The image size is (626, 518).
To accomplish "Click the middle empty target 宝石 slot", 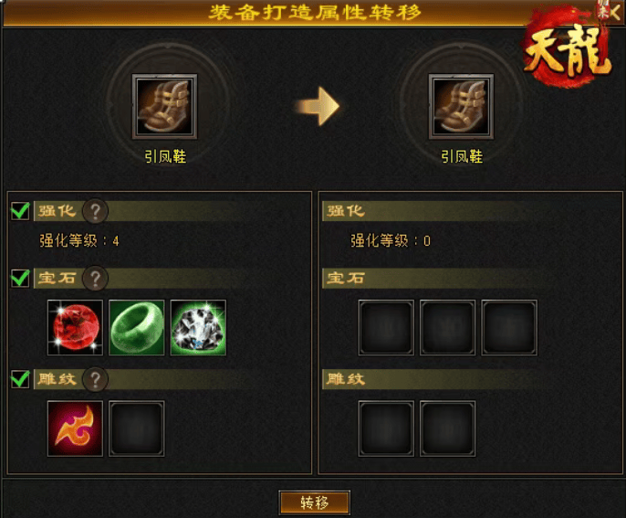I will [447, 327].
